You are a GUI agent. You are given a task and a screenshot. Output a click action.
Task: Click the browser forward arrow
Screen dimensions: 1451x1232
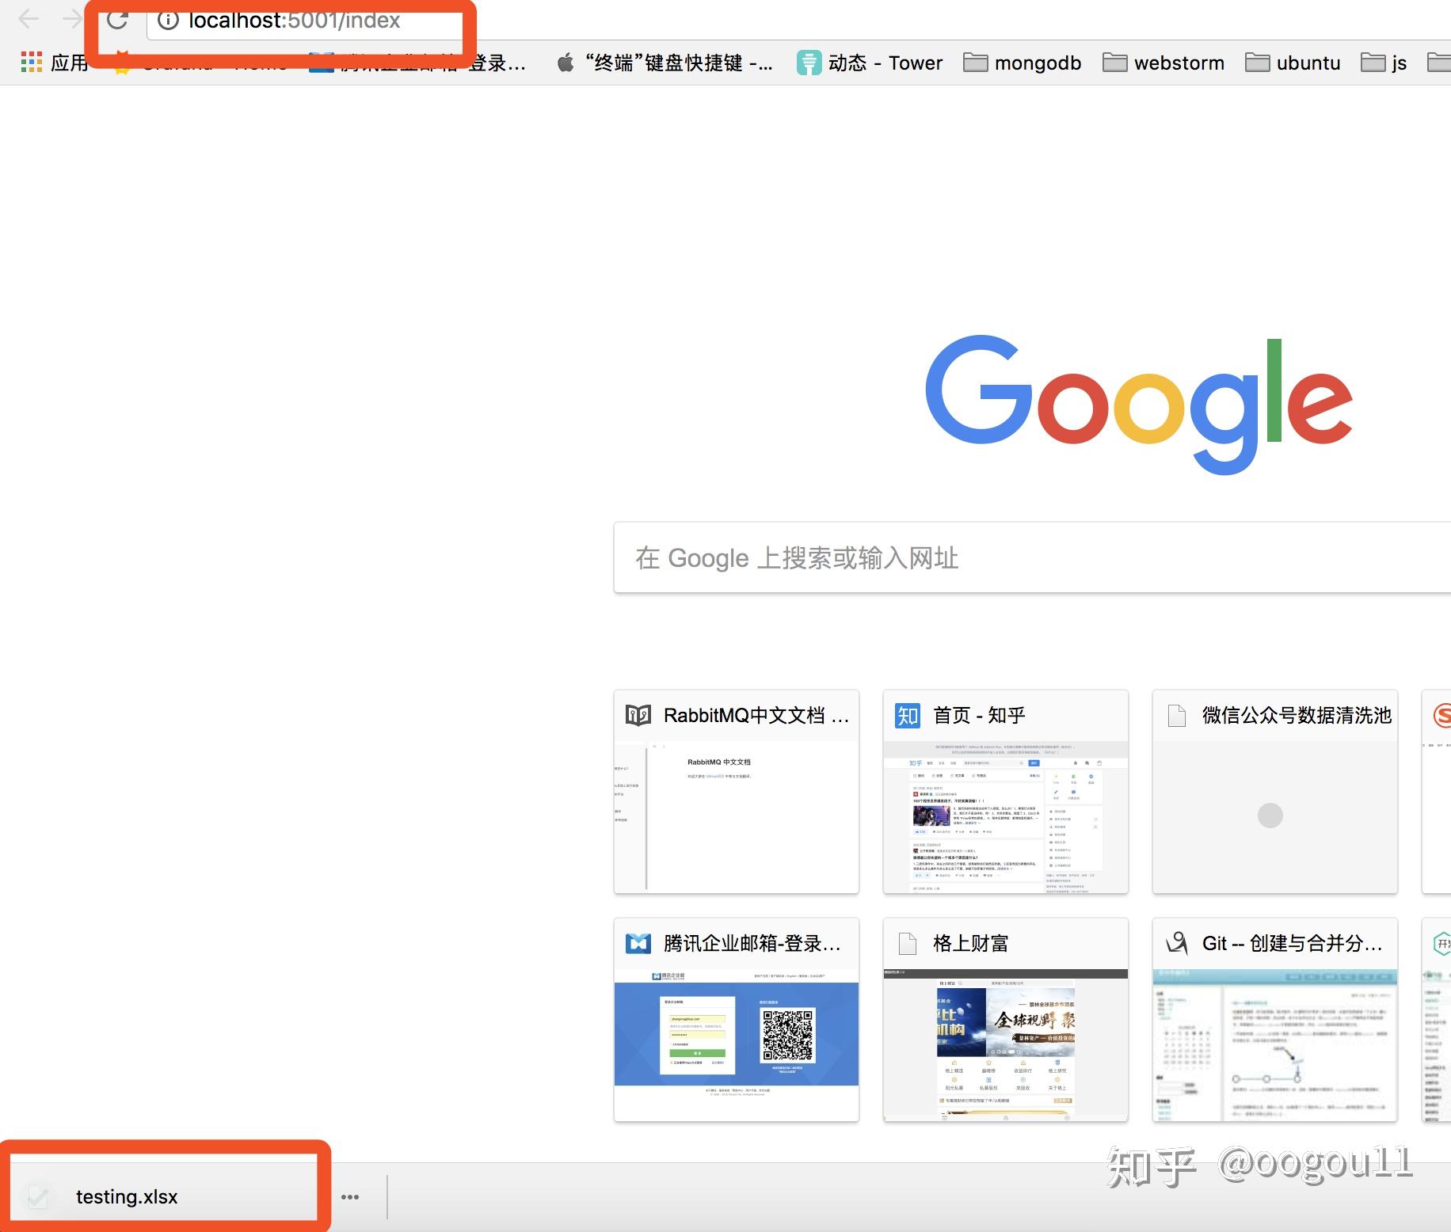coord(73,18)
